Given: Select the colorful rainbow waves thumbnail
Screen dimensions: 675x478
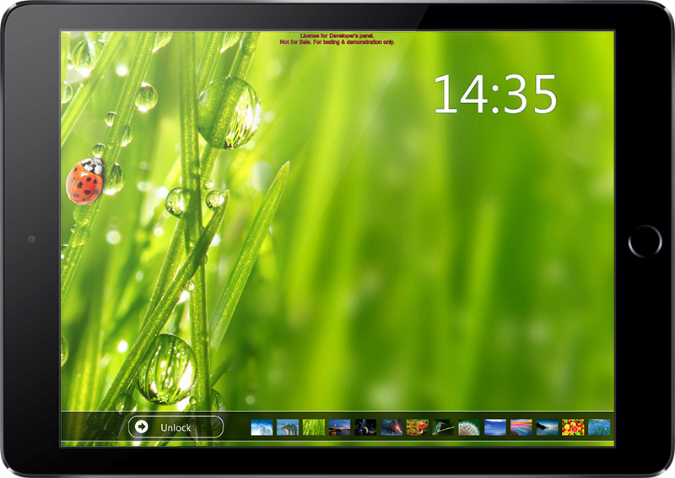Looking at the screenshot, I should pyautogui.click(x=521, y=427).
